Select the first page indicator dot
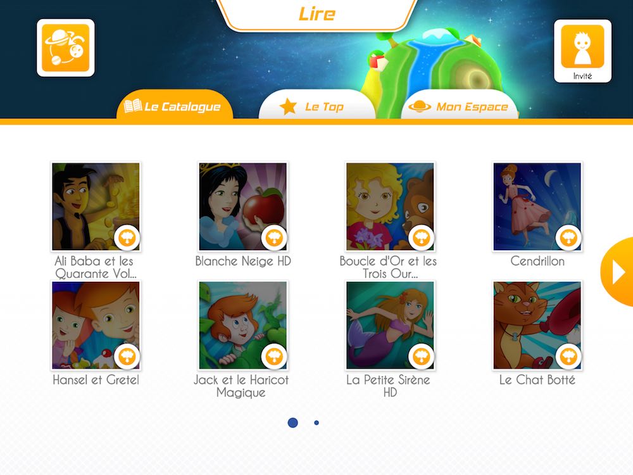Viewport: 633px width, 475px height. tap(292, 422)
